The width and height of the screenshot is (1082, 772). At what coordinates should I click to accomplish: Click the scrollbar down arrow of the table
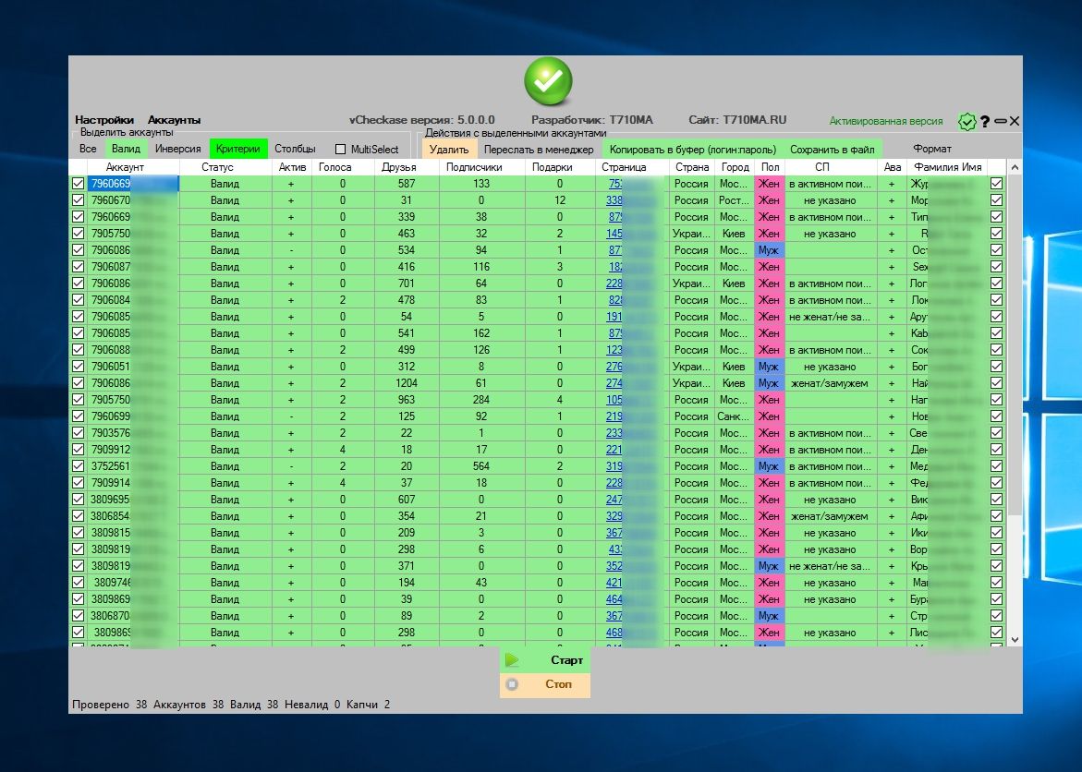(1014, 639)
